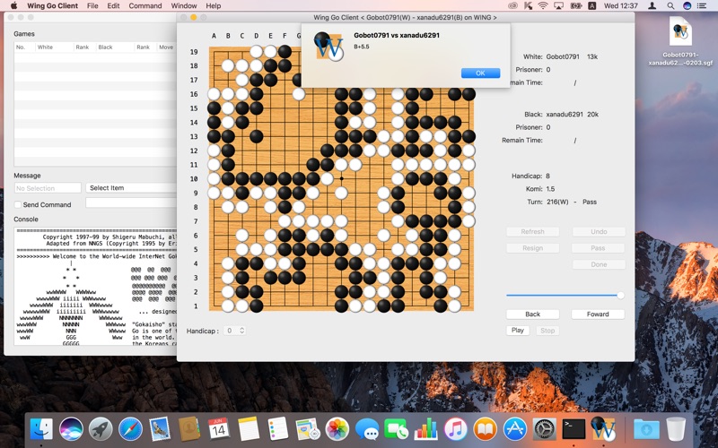
Task: Open System Preferences from the dock
Action: click(x=544, y=429)
